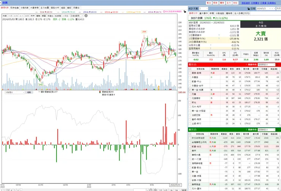Viewport: 281px width, 191px height.
Task: Click the 本益比 chart overlay button
Action: point(51,16)
